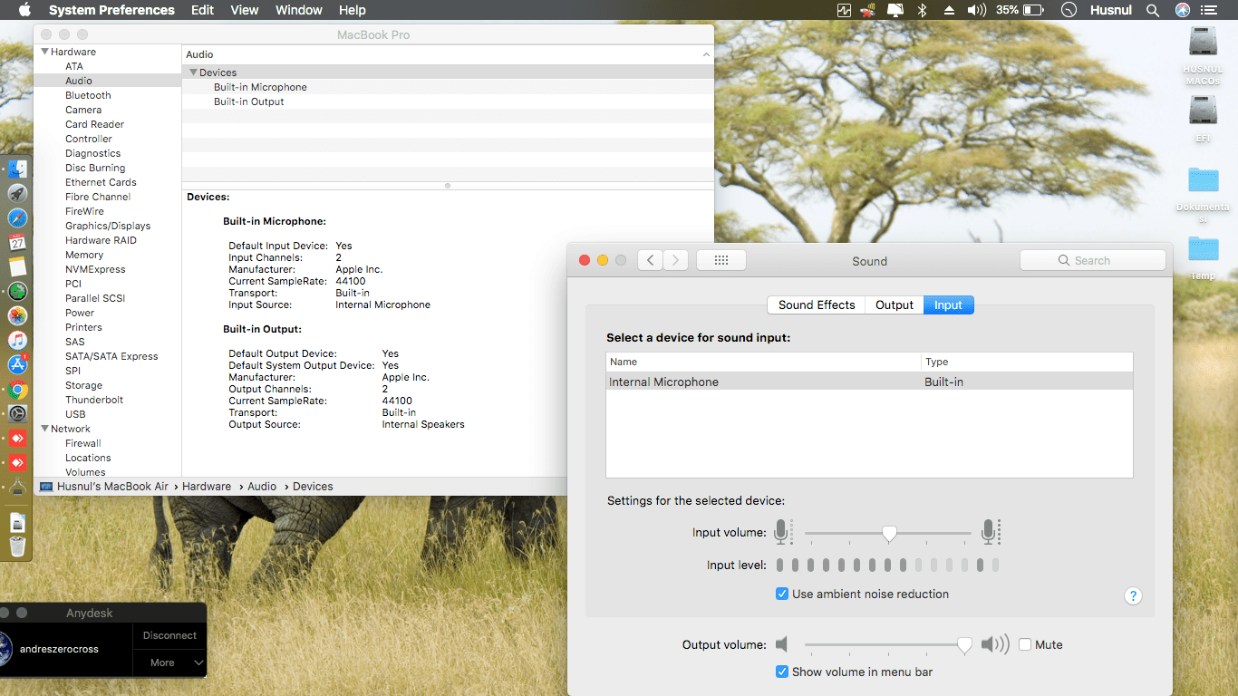Expand the Anydesk More dropdown

pos(169,662)
